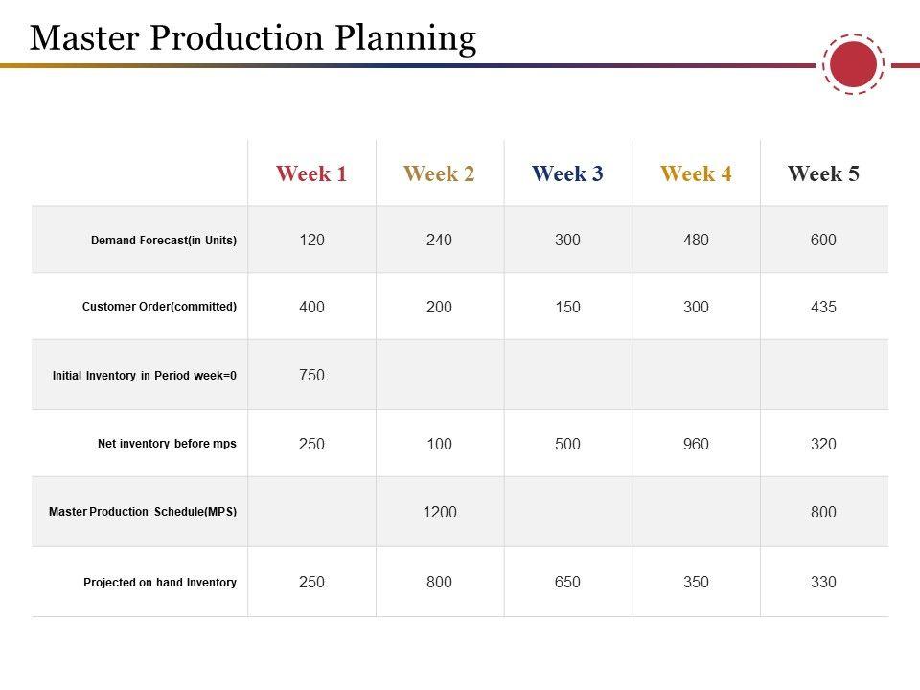Click the Projected on hand Inventory label
This screenshot has width=920, height=690.
coord(160,582)
